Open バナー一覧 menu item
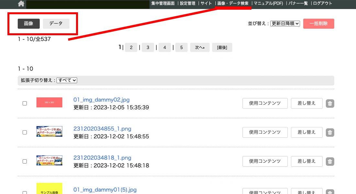Viewport: 356px width, 194px height. point(298,4)
